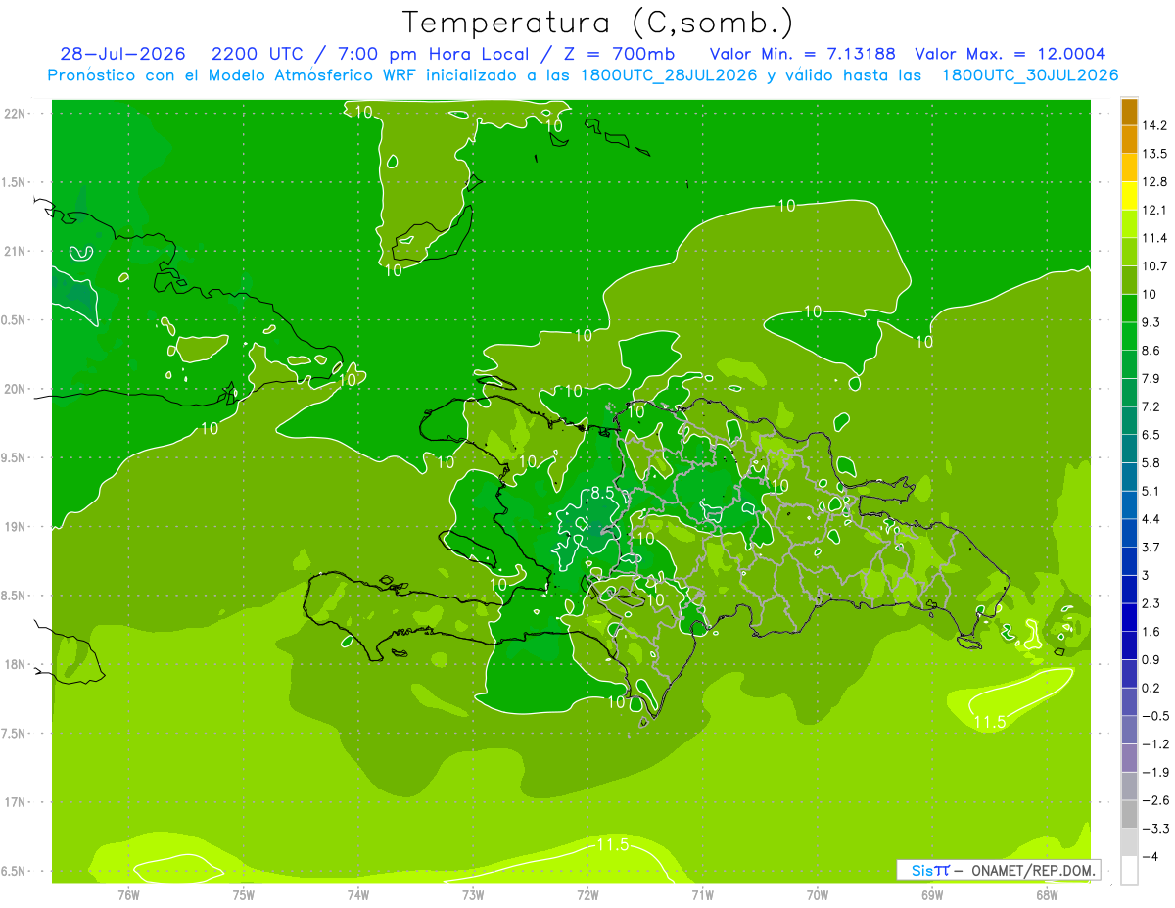Click the "74W" longitude axis label
Image resolution: width=1175 pixels, height=908 pixels.
(358, 894)
